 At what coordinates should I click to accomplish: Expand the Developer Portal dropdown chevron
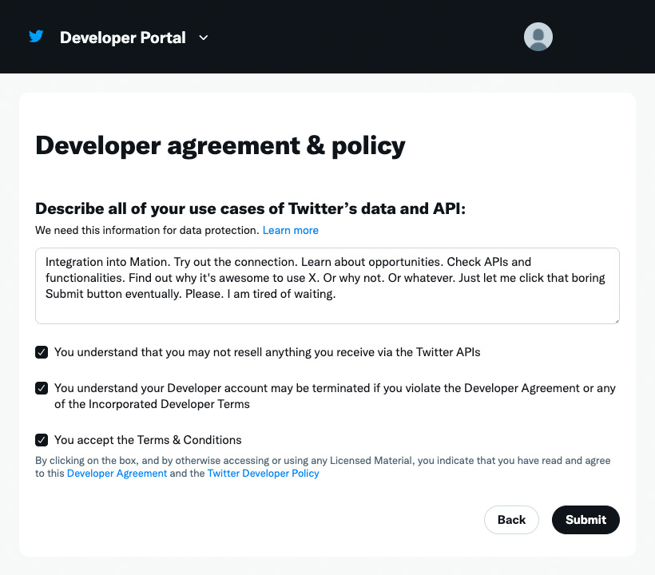click(204, 38)
